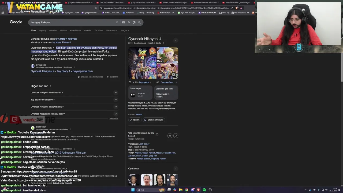Switch to the Videolar tab
This screenshot has height=193, width=343.
click(64, 30)
